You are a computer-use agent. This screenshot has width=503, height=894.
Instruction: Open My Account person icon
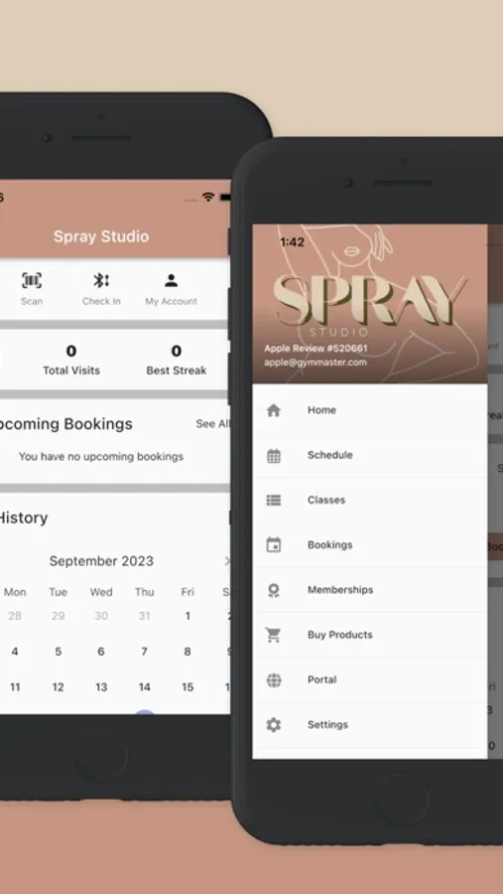pos(171,280)
